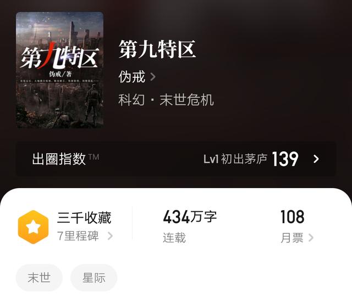Expand 出圈指数 details via right arrow
This screenshot has width=352, height=294.
tap(316, 159)
